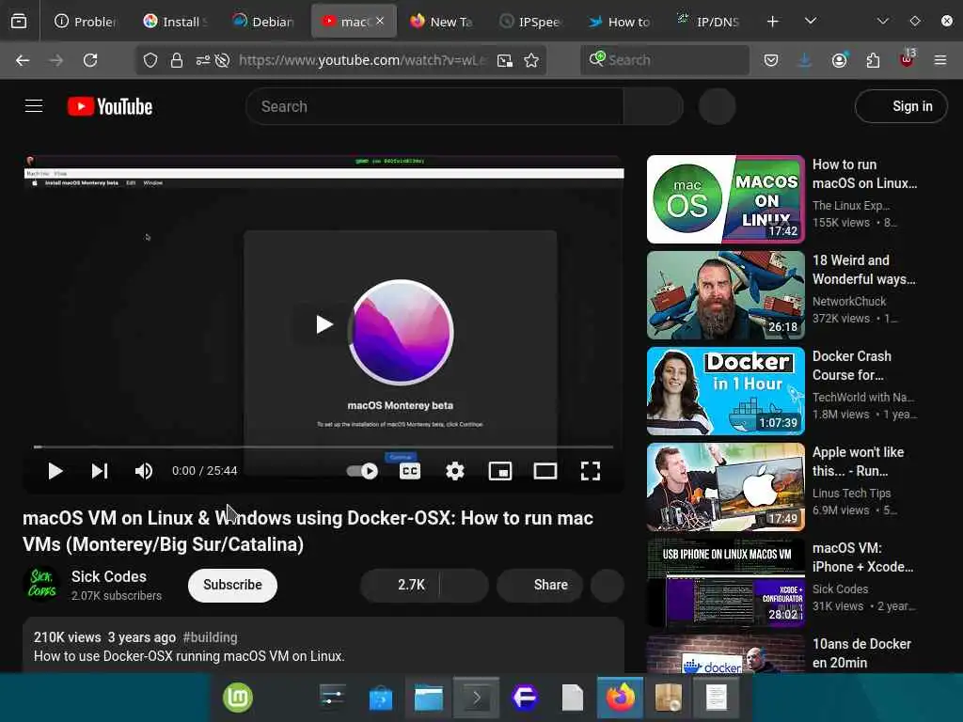This screenshot has height=722, width=963.
Task: Open the files folder icon in taskbar
Action: click(x=429, y=698)
